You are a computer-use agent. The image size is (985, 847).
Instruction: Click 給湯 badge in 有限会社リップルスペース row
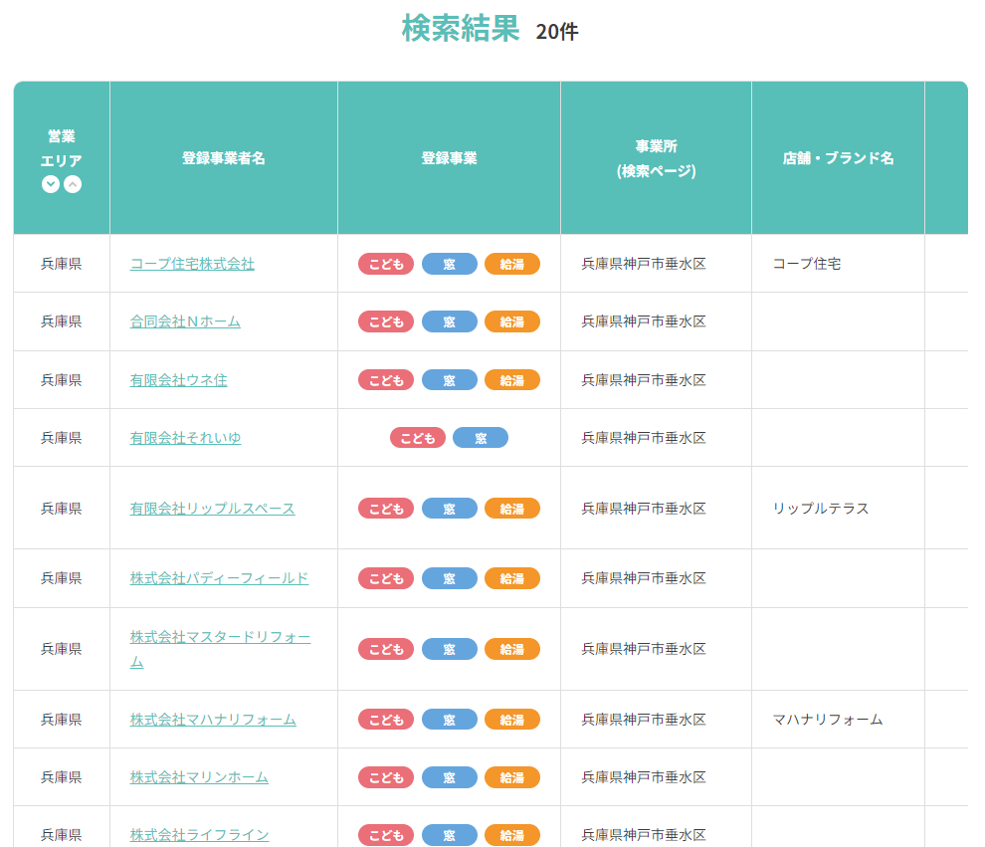tap(512, 509)
